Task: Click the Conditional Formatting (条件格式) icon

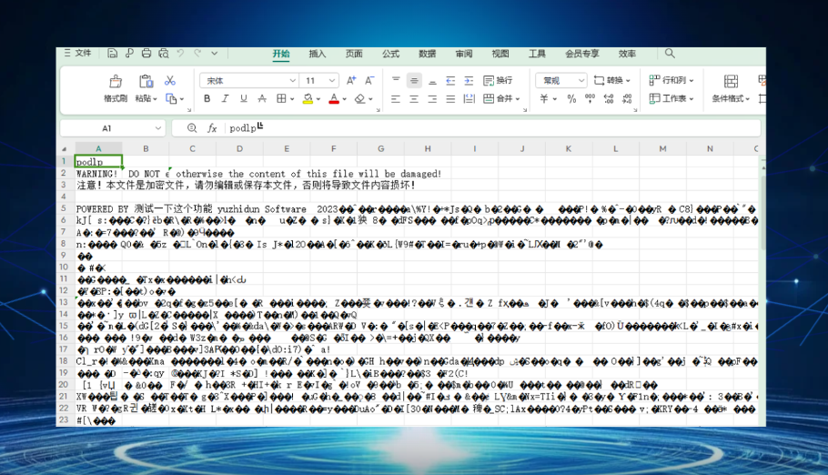Action: 731,81
